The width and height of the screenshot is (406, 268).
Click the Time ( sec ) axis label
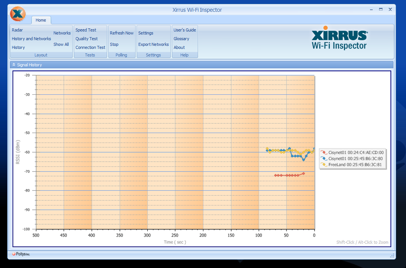175,242
